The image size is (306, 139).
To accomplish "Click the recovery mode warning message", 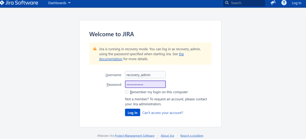I will click(x=150, y=54).
